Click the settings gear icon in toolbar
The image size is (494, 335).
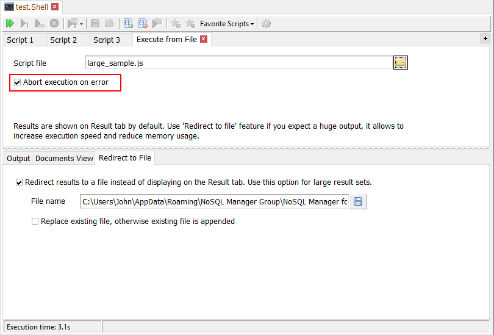tap(266, 24)
